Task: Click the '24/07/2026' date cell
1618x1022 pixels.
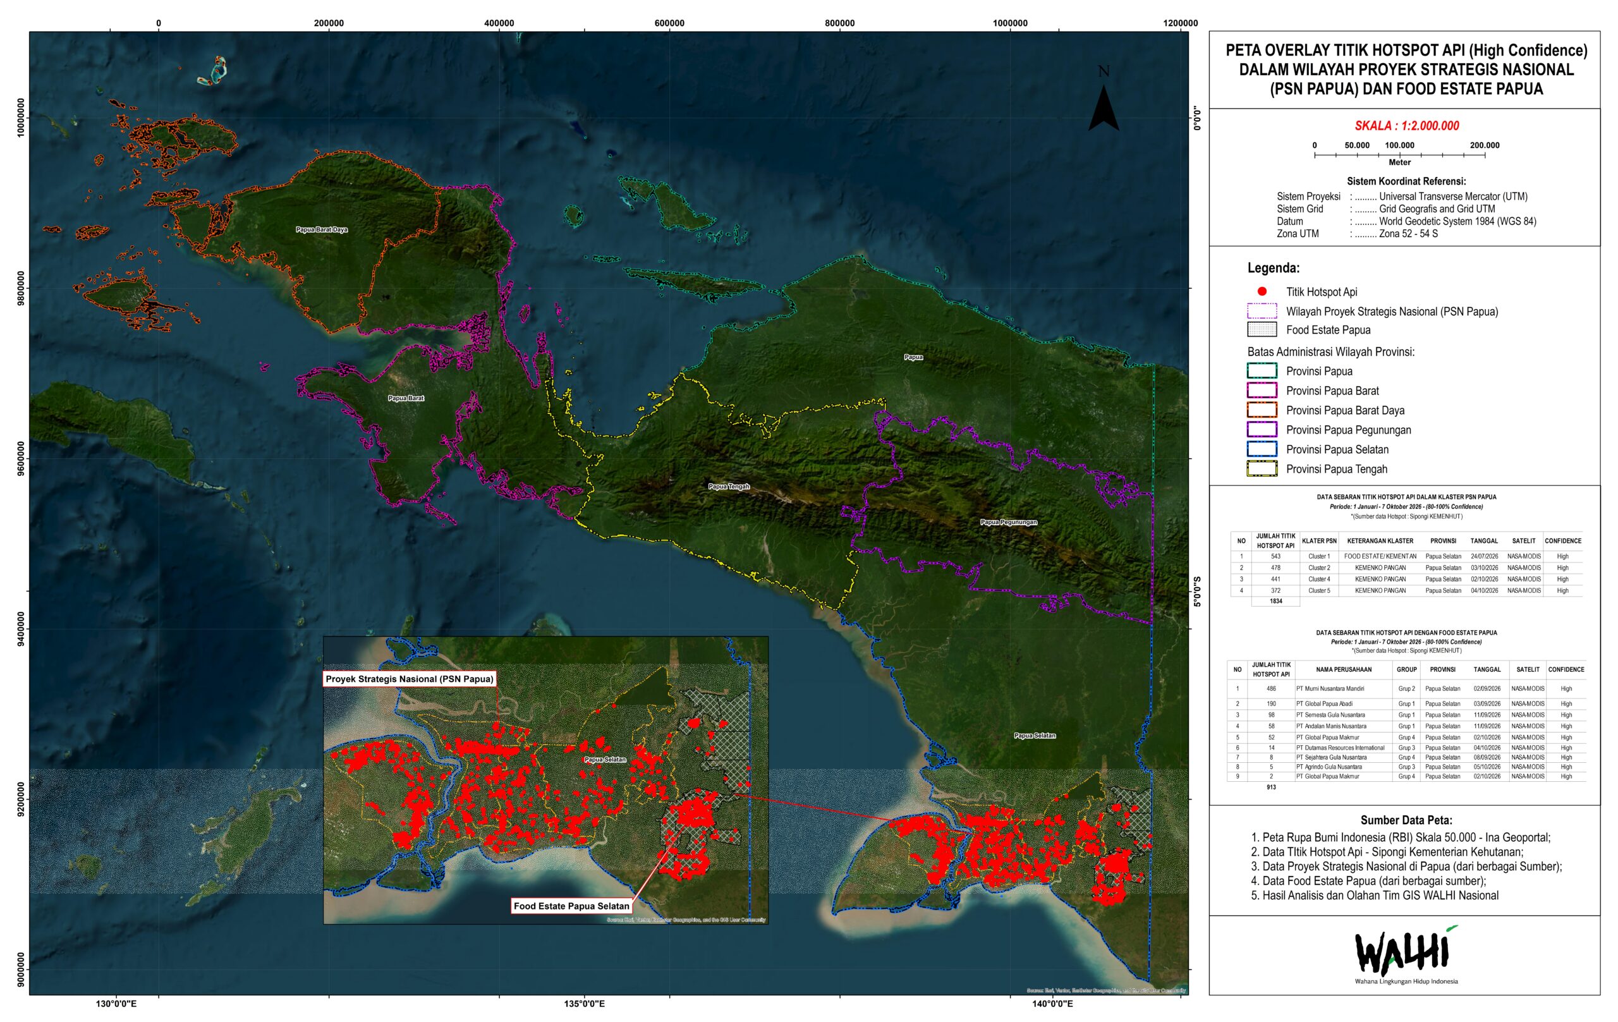Action: coord(1484,556)
